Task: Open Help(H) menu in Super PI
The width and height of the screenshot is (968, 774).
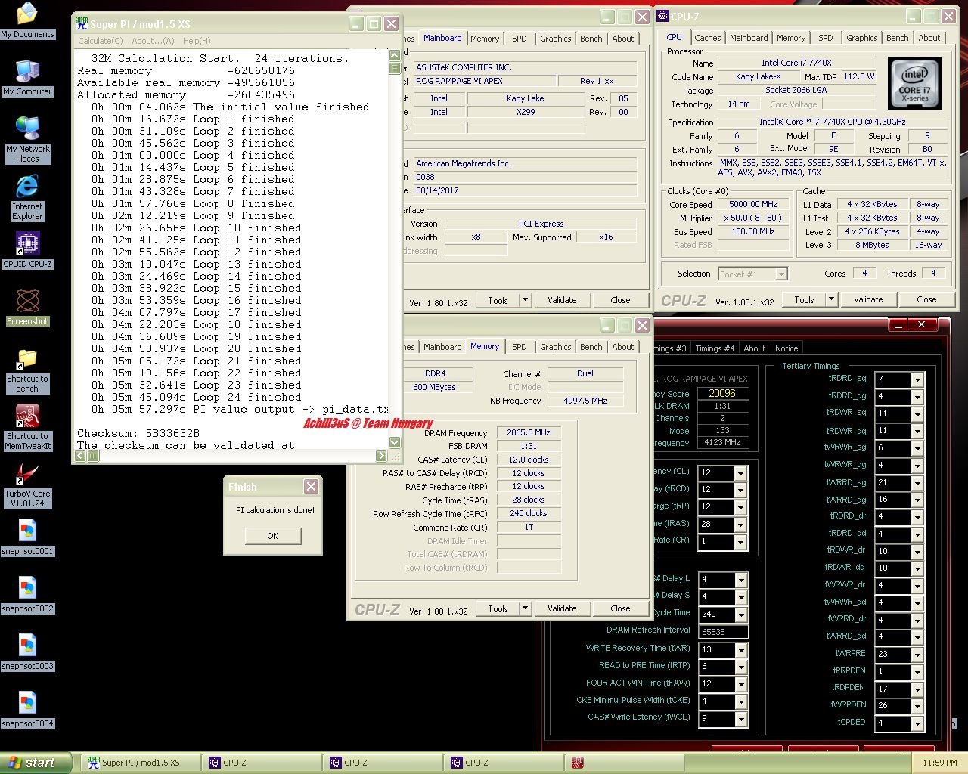Action: (197, 41)
